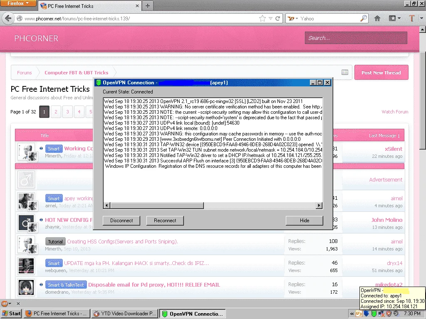Image resolution: width=426 pixels, height=319 pixels.
Task: Click the log scroll right arrow
Action: pyautogui.click(x=319, y=205)
